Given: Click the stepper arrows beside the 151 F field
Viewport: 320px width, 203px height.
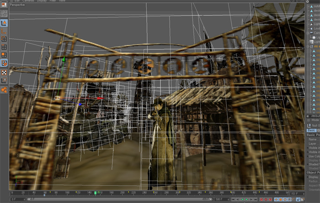Looking at the screenshot, I should (x=304, y=194).
